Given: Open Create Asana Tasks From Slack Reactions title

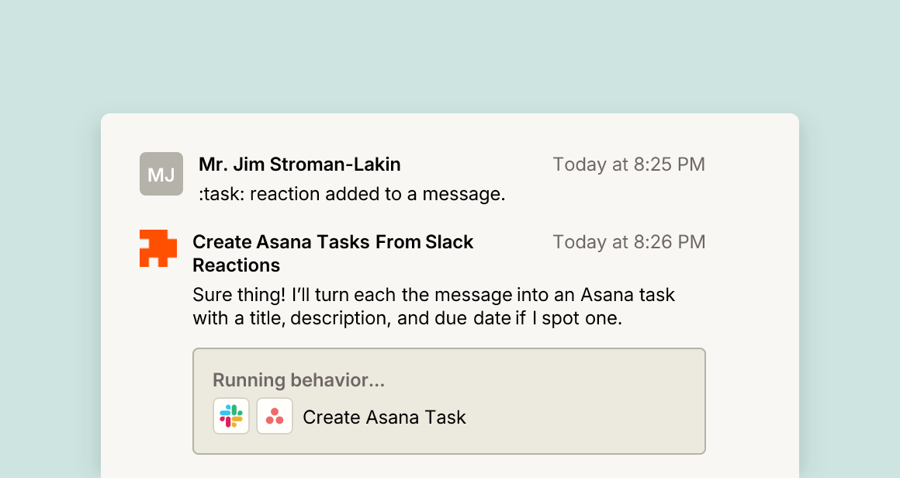Looking at the screenshot, I should [x=333, y=254].
